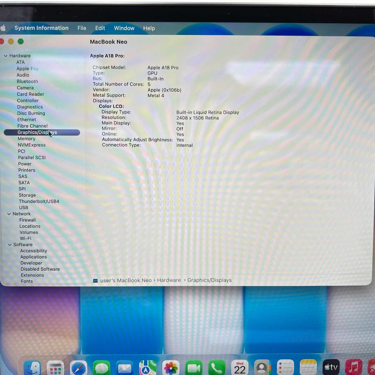Screen dimensions: 375x375
Task: Select Bluetooth in the sidebar
Action: click(27, 81)
